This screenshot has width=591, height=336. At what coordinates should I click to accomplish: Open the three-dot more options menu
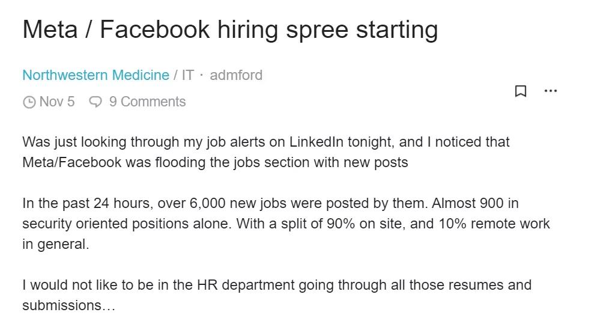(x=551, y=91)
